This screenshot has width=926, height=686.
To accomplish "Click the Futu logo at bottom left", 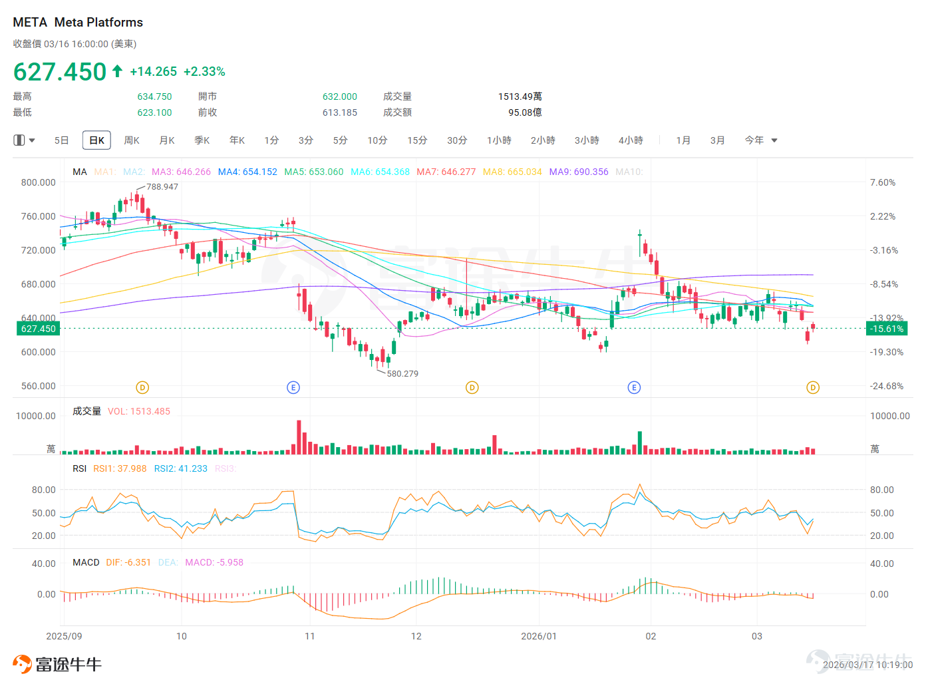I will tap(57, 664).
